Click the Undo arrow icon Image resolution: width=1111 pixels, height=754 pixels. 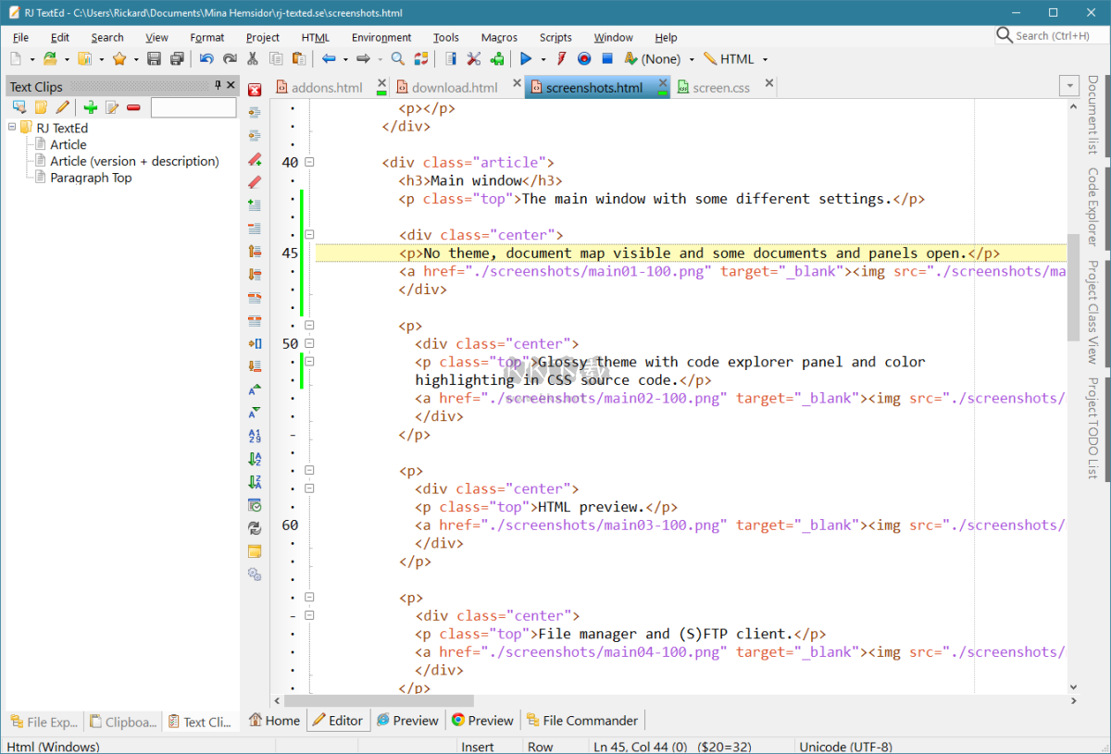[206, 58]
